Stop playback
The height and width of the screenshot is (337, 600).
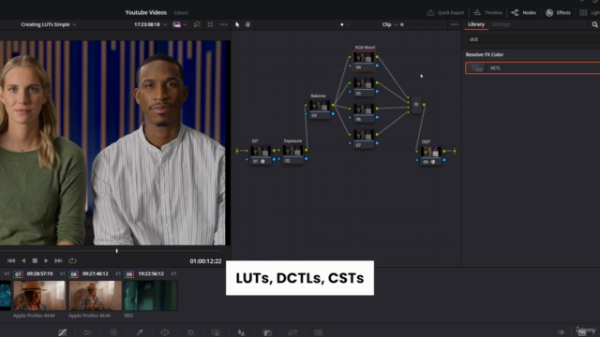(35, 260)
